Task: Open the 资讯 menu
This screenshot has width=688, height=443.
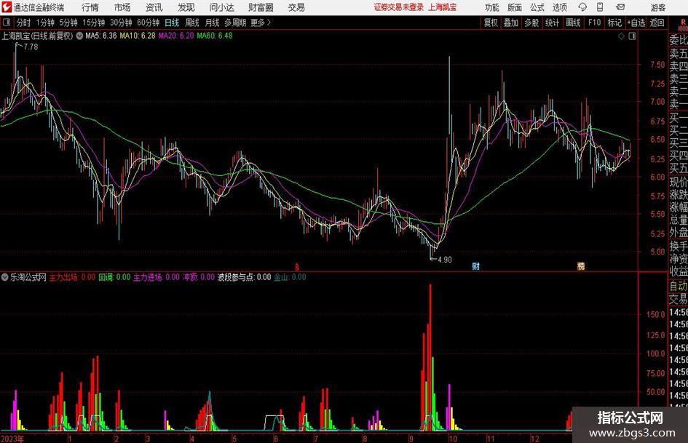Action: coord(154,7)
